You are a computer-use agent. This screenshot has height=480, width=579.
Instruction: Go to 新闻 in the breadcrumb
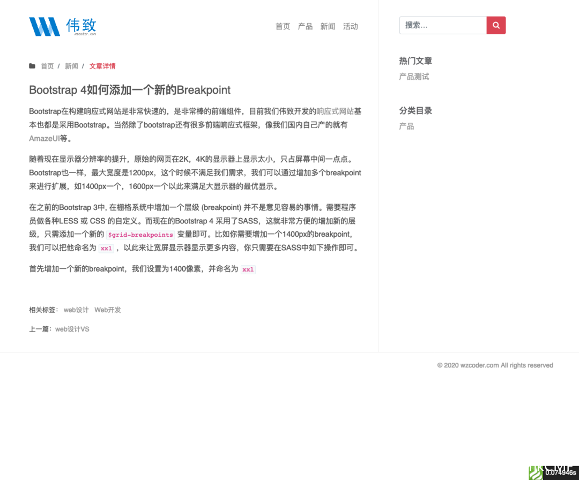[72, 66]
